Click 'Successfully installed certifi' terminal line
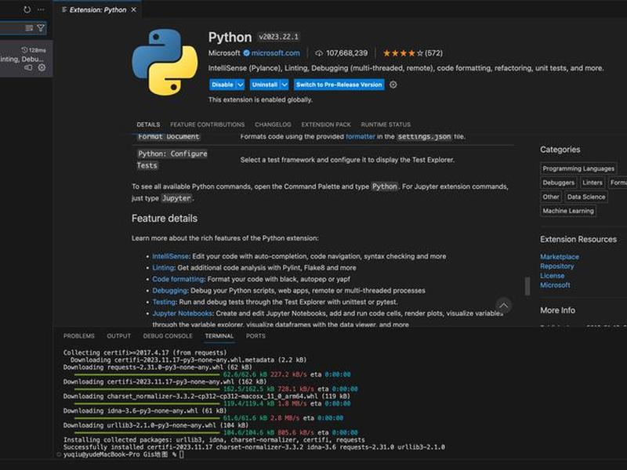This screenshot has width=627, height=470. coord(254,447)
